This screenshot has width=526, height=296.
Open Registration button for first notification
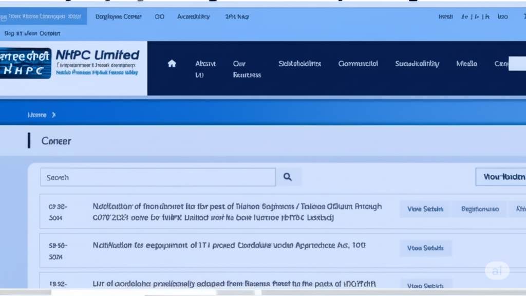(x=480, y=209)
